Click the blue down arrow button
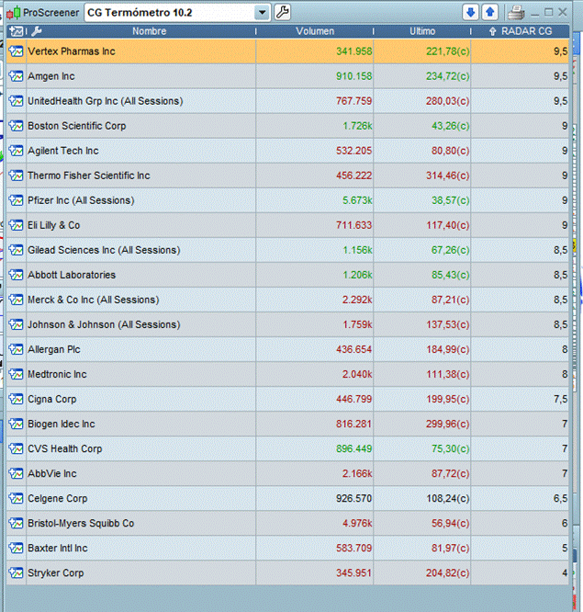This screenshot has height=612, width=583. pos(471,12)
